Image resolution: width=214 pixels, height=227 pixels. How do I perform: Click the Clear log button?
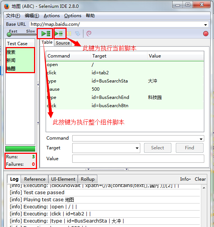[x=200, y=179]
